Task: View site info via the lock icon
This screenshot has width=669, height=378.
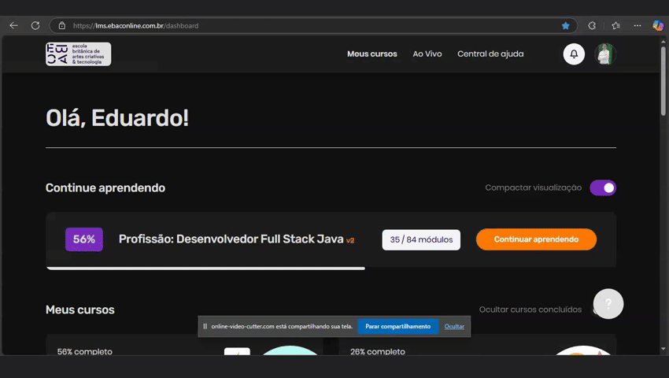Action: (62, 26)
